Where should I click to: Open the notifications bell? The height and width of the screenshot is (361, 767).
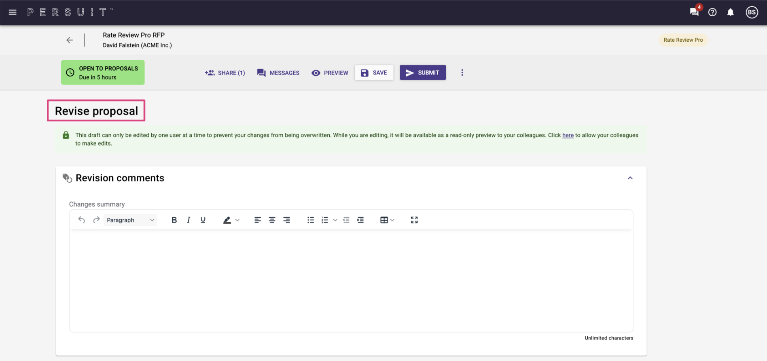tap(731, 12)
